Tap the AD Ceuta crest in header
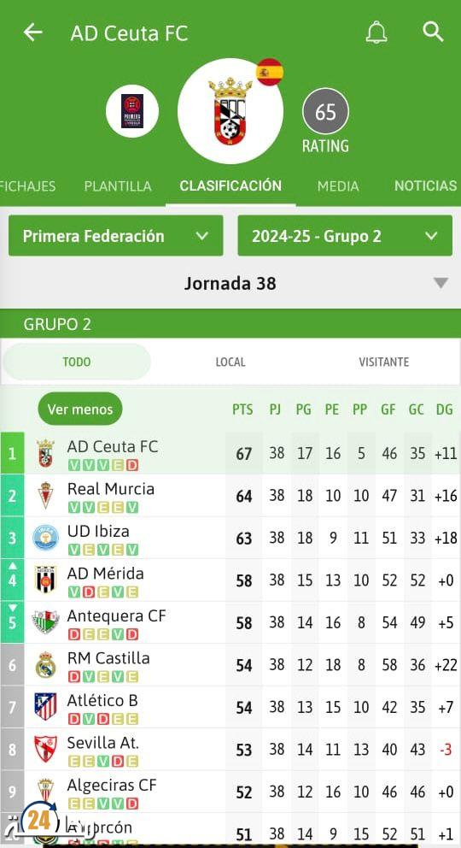461x848 pixels. point(230,111)
